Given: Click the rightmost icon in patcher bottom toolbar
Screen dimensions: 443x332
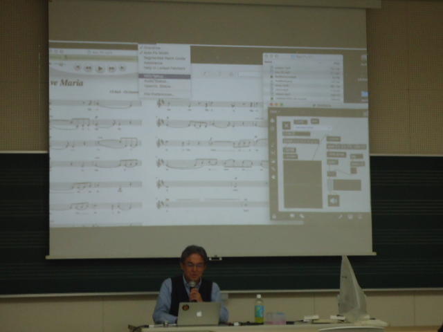Looking at the screenshot, I should coord(360,216).
